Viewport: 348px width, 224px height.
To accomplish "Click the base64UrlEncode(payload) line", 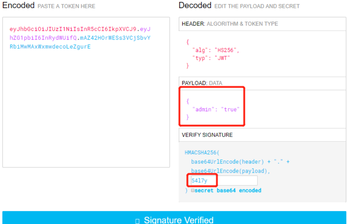I will [231, 171].
